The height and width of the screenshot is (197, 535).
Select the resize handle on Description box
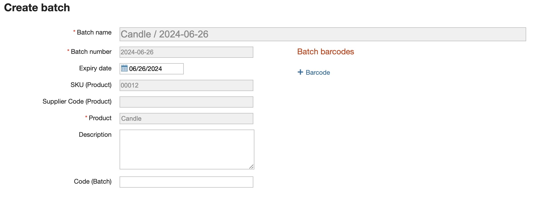(251, 167)
